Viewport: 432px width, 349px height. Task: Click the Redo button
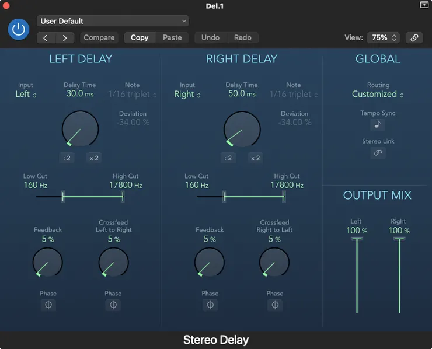[x=242, y=37]
